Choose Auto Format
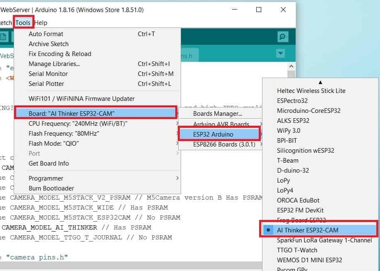 tap(98, 34)
